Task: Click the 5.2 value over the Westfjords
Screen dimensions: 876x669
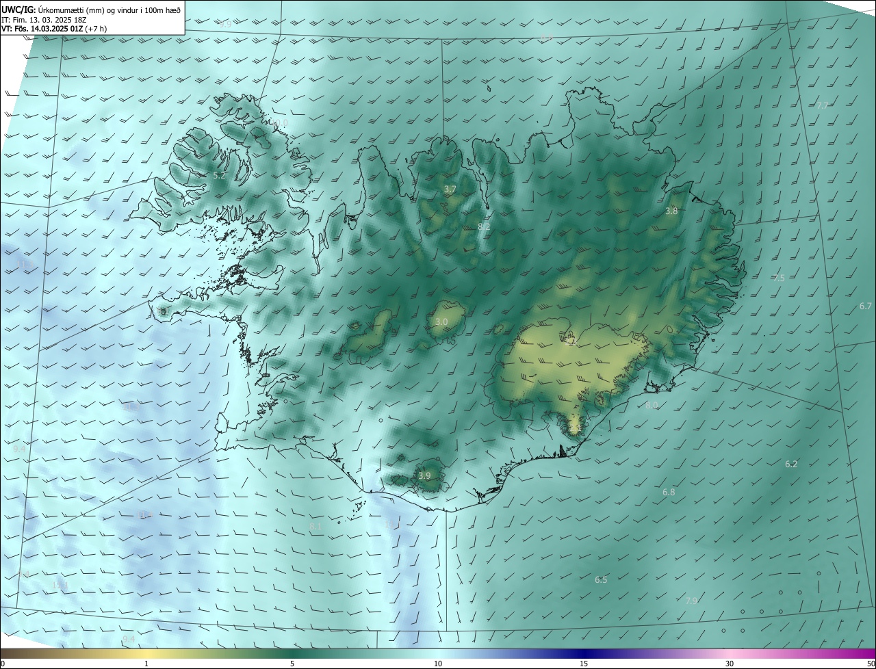Action: 219,176
